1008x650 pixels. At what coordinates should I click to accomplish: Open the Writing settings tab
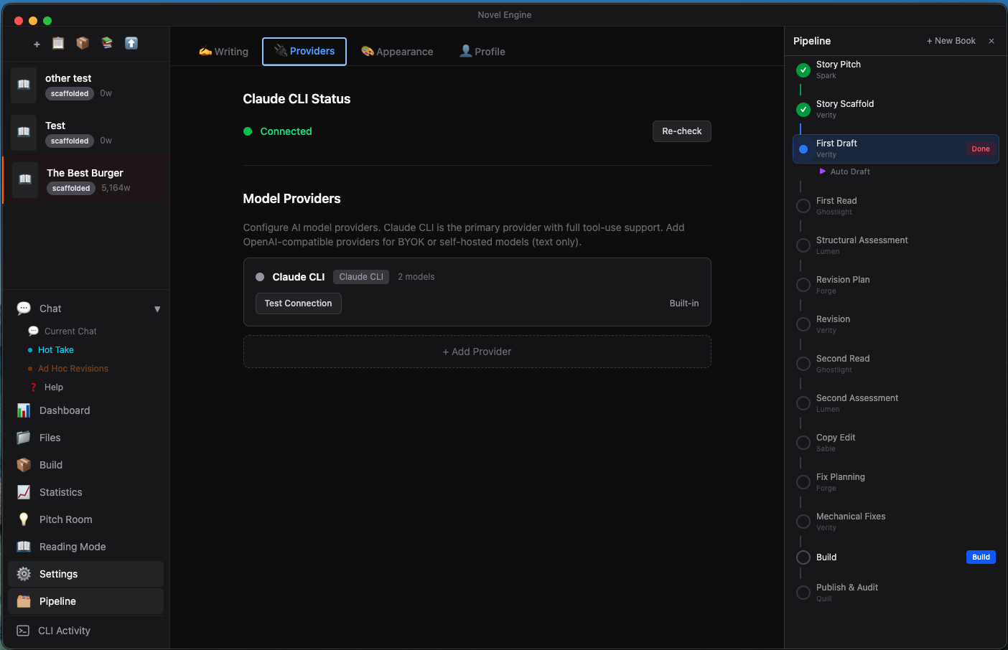pyautogui.click(x=223, y=52)
